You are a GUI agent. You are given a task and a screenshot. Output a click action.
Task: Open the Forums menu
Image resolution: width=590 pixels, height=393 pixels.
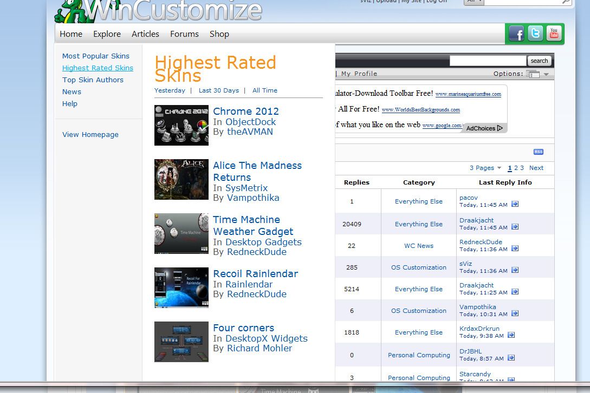184,34
